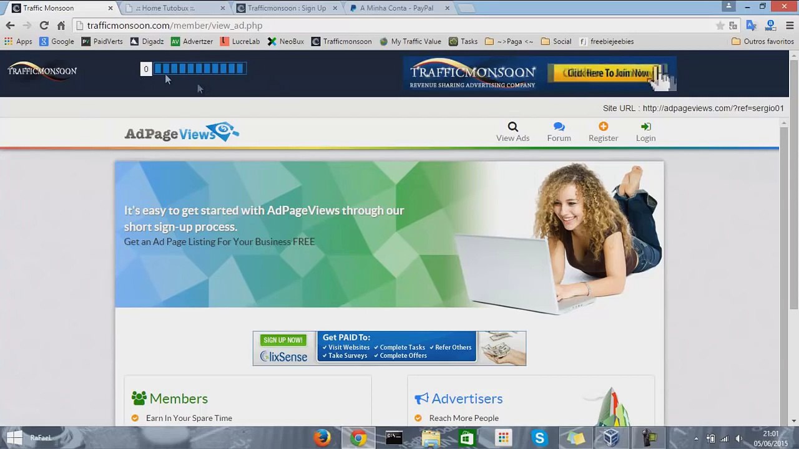This screenshot has height=449, width=799.
Task: Open File Explorer from the taskbar
Action: click(x=431, y=438)
